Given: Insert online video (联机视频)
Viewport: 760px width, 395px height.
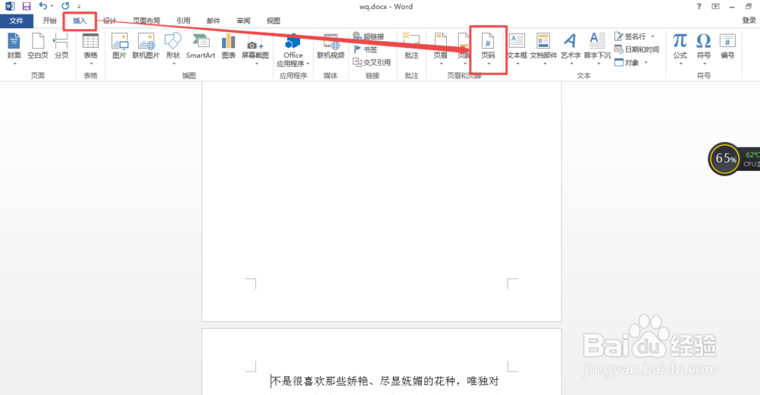Looking at the screenshot, I should pos(331,47).
